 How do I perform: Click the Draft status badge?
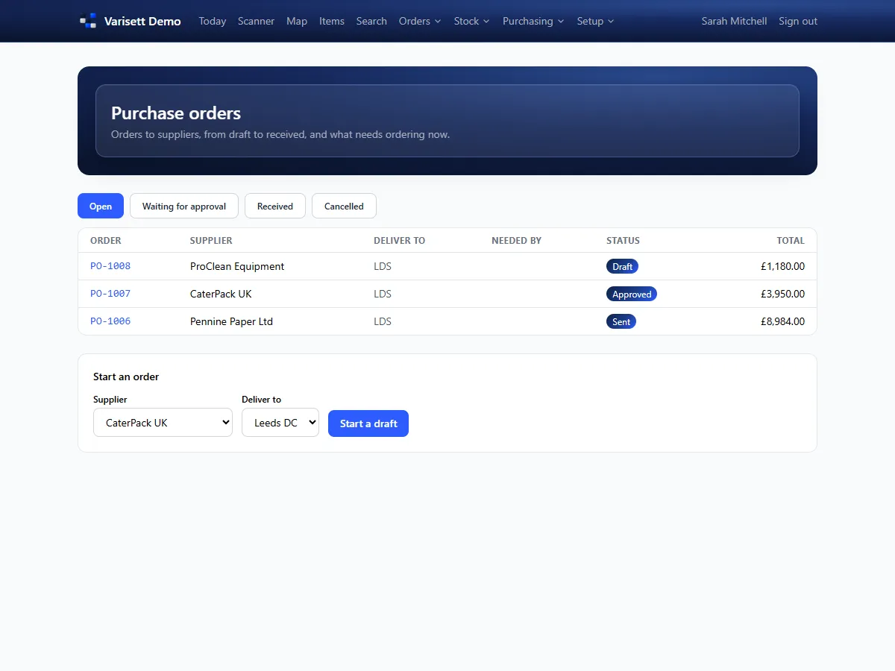tap(622, 266)
